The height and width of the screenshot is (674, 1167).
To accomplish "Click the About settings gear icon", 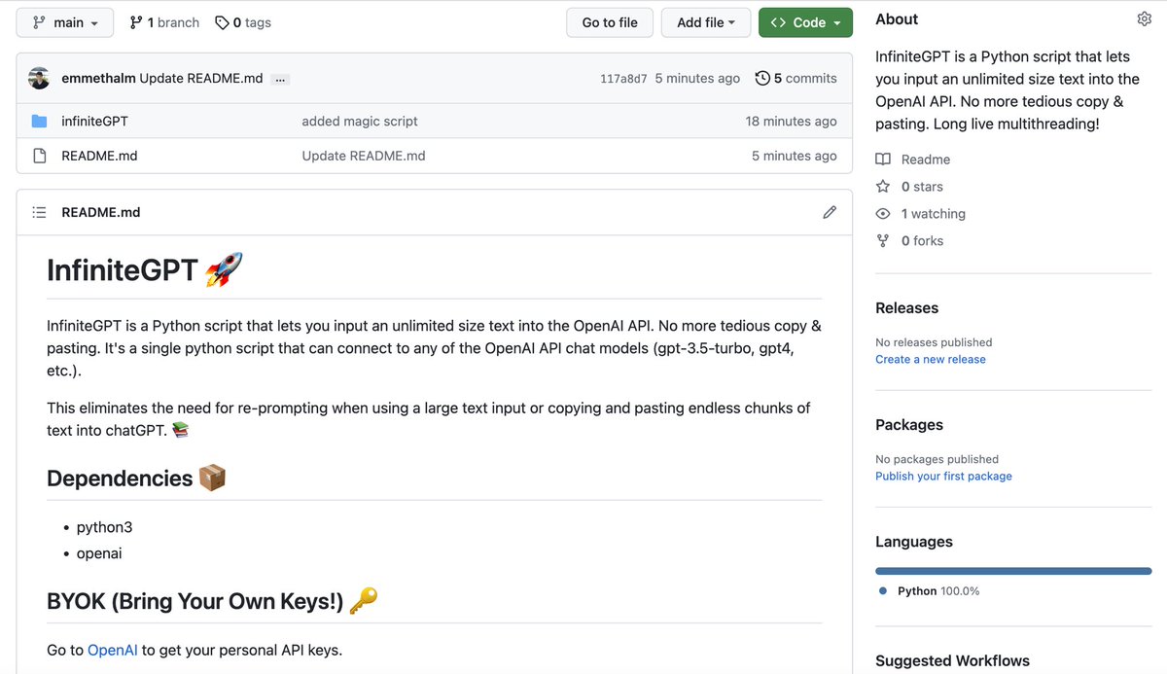I will [1145, 19].
